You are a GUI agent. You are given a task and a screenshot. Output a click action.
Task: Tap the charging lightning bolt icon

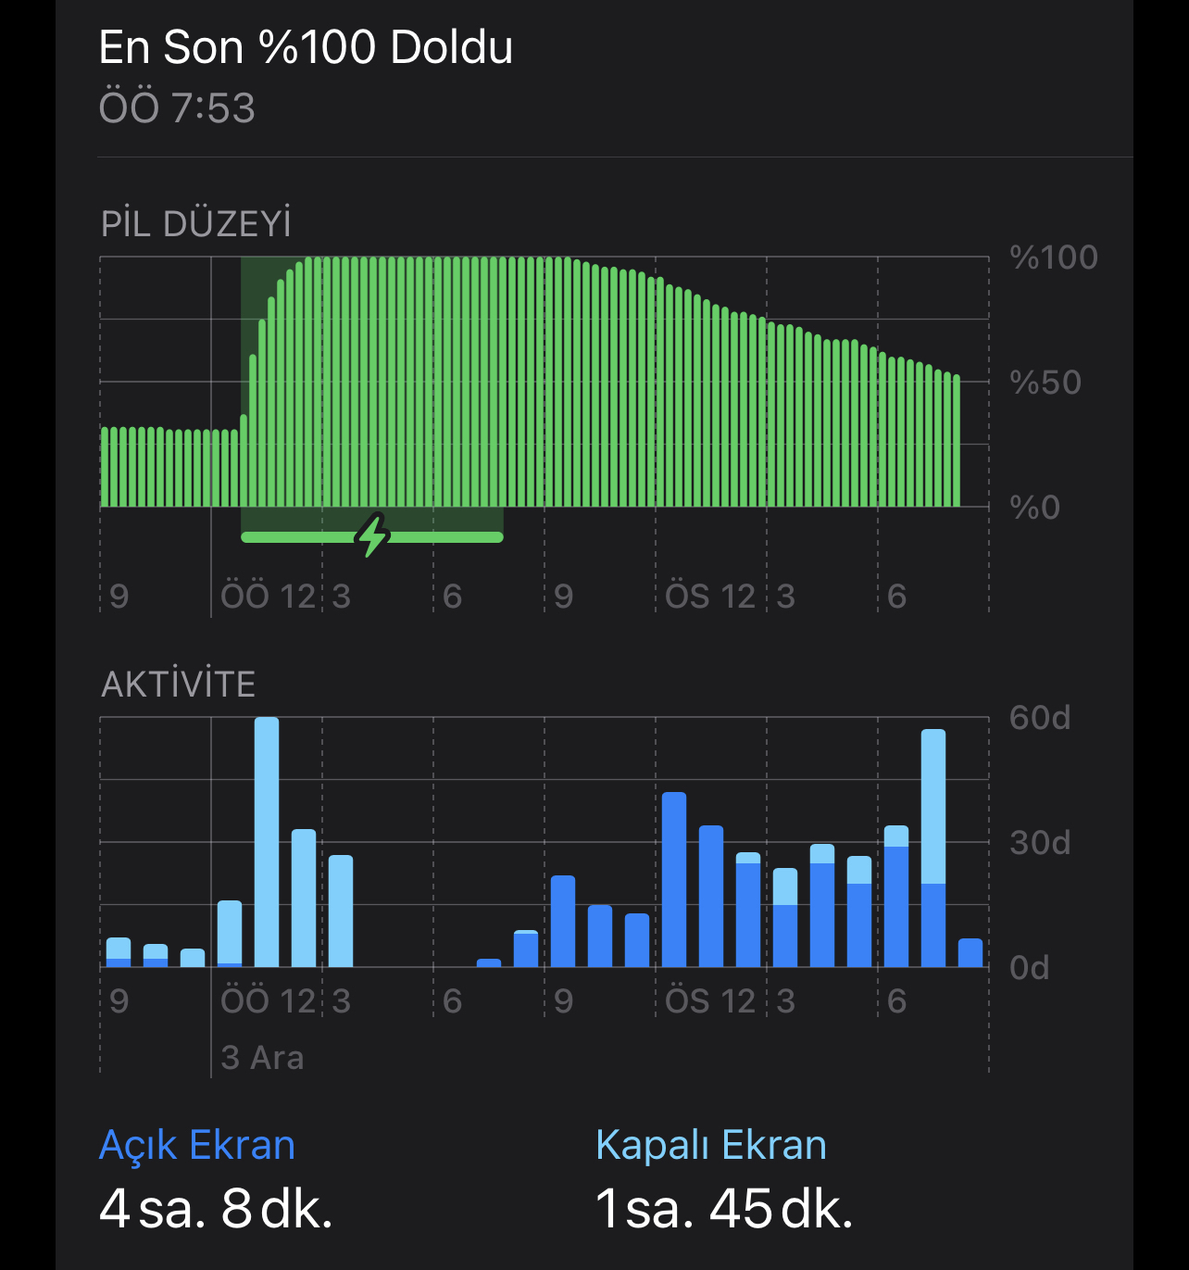pos(372,535)
